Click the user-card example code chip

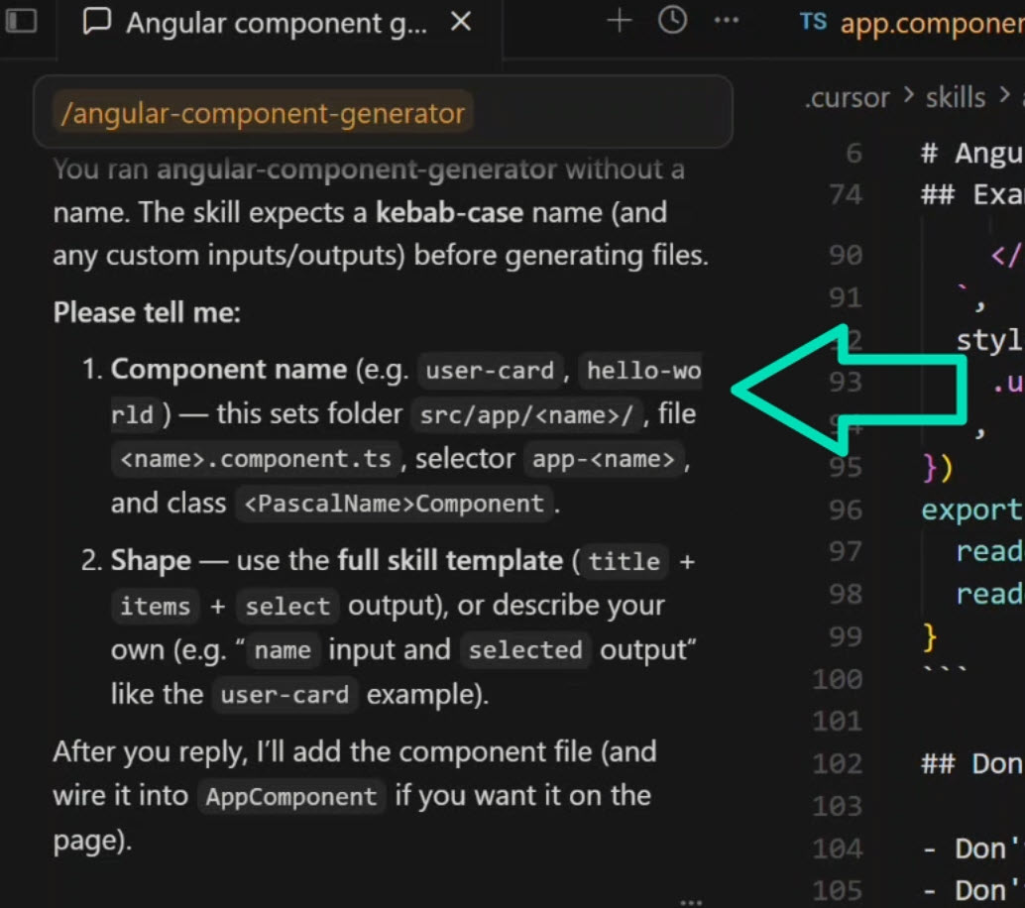(285, 693)
